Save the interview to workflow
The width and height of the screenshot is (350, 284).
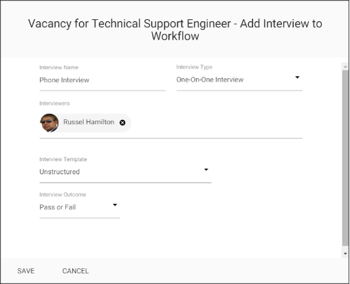[x=26, y=271]
